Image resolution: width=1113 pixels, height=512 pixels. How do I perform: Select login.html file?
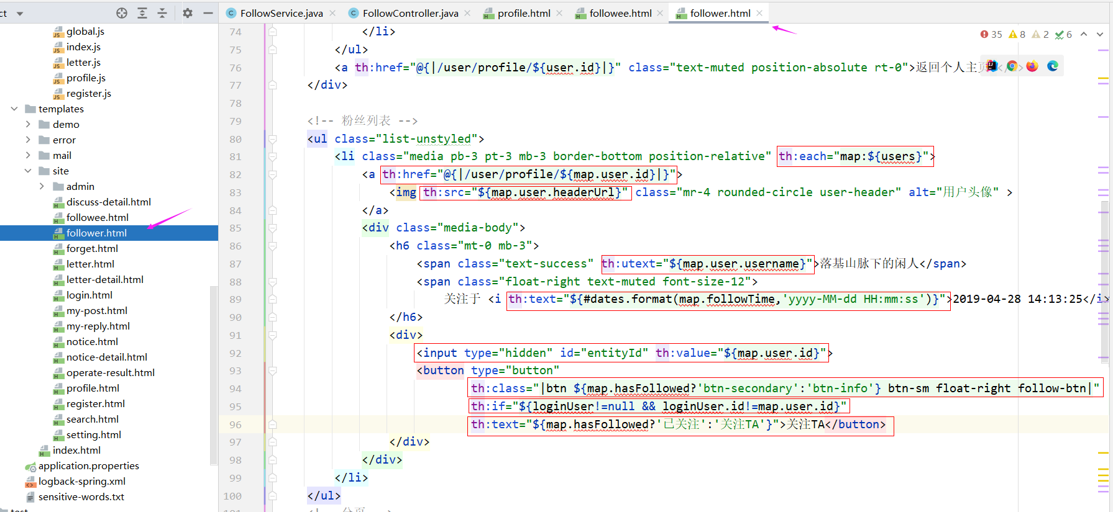click(x=89, y=295)
